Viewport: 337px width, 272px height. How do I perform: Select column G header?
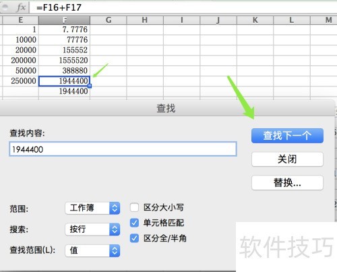tap(109, 20)
